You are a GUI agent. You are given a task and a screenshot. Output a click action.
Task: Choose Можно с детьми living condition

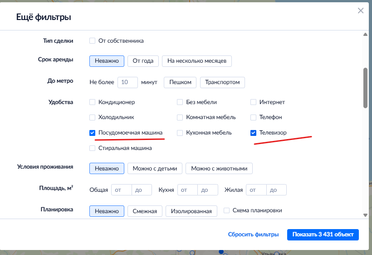pyautogui.click(x=155, y=168)
